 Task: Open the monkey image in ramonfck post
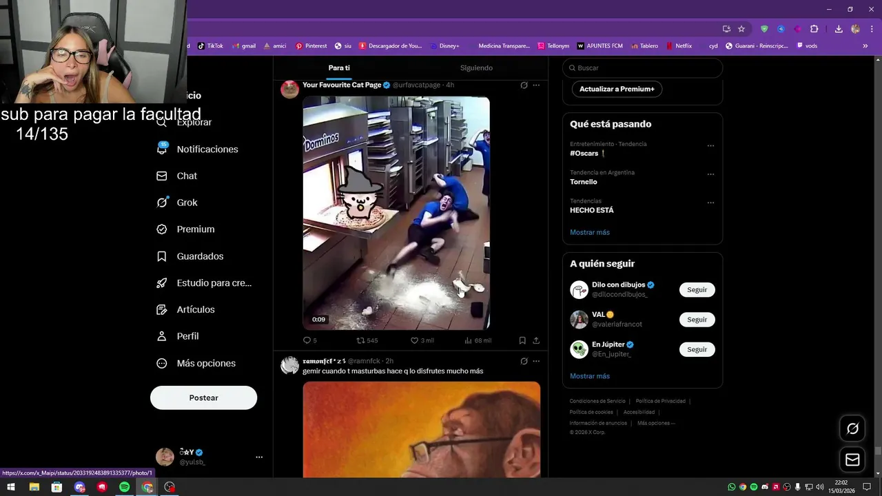[422, 429]
